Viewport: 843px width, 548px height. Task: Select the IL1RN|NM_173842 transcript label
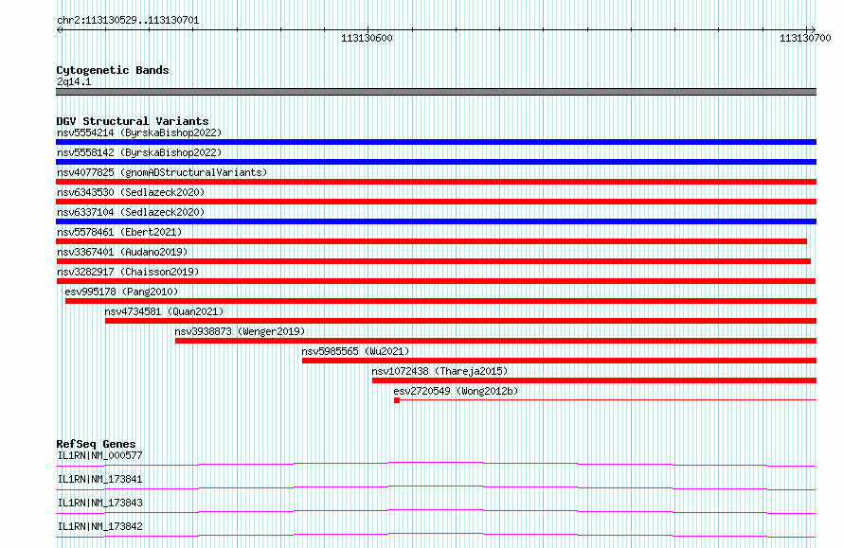100,526
